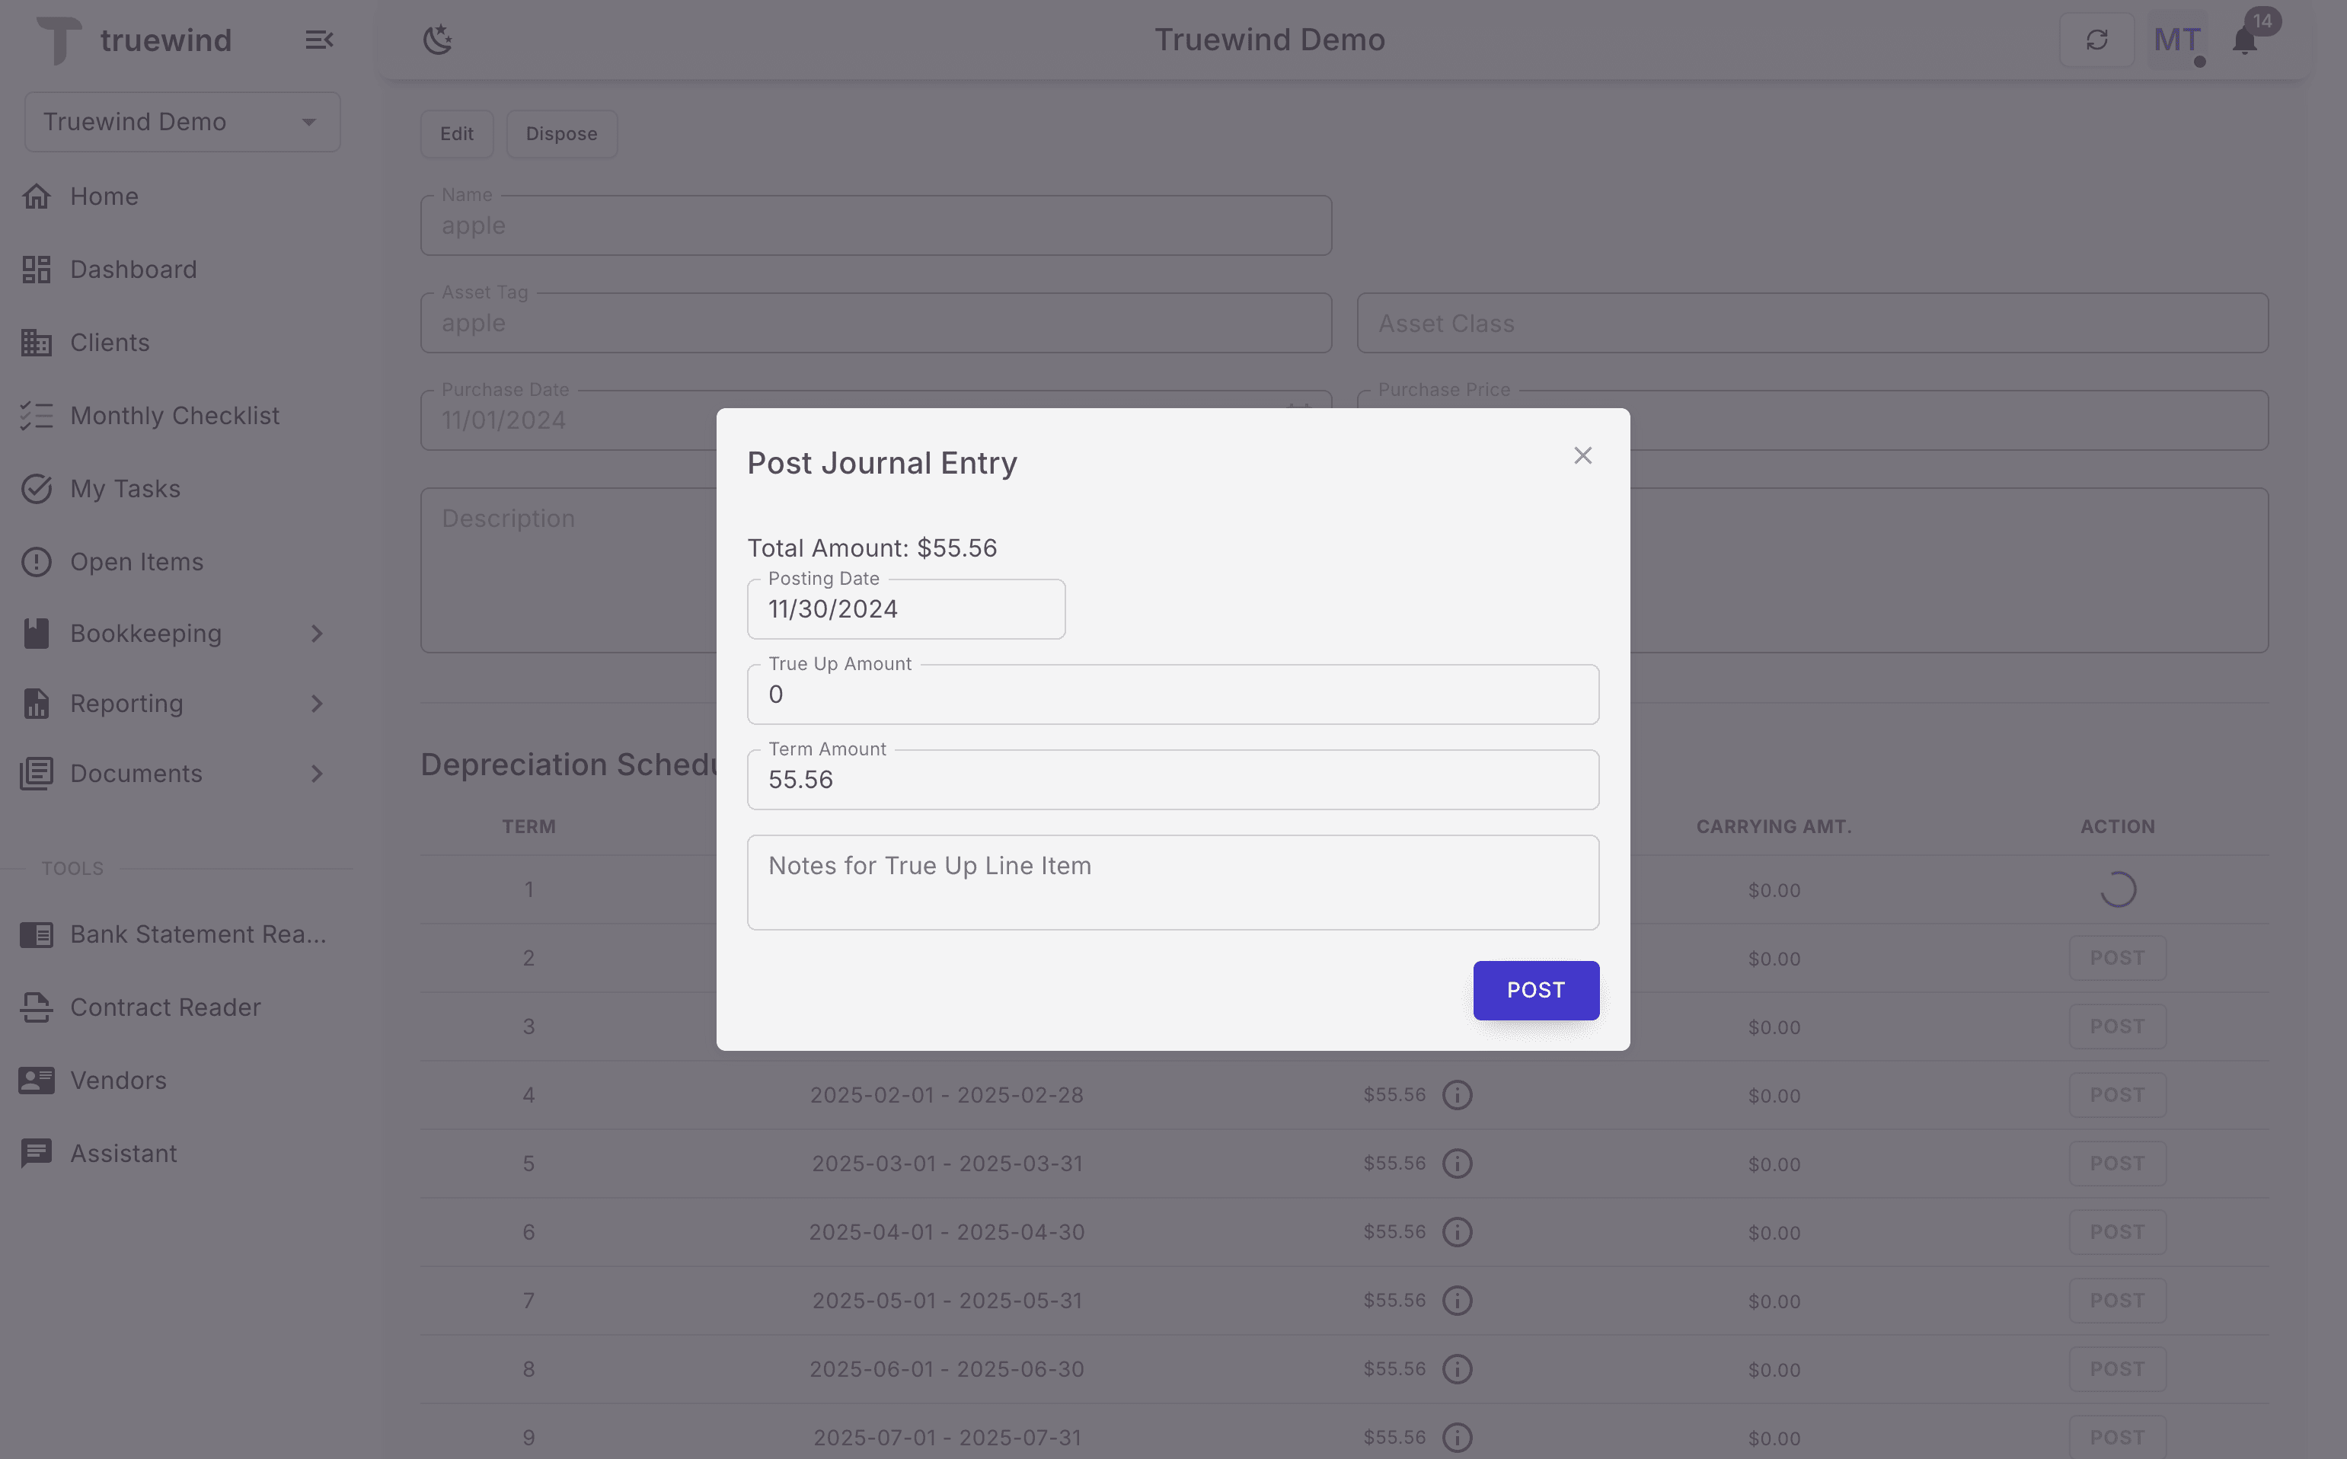Click the Notes for True Up field
Image resolution: width=2347 pixels, height=1459 pixels.
pos(1173,881)
